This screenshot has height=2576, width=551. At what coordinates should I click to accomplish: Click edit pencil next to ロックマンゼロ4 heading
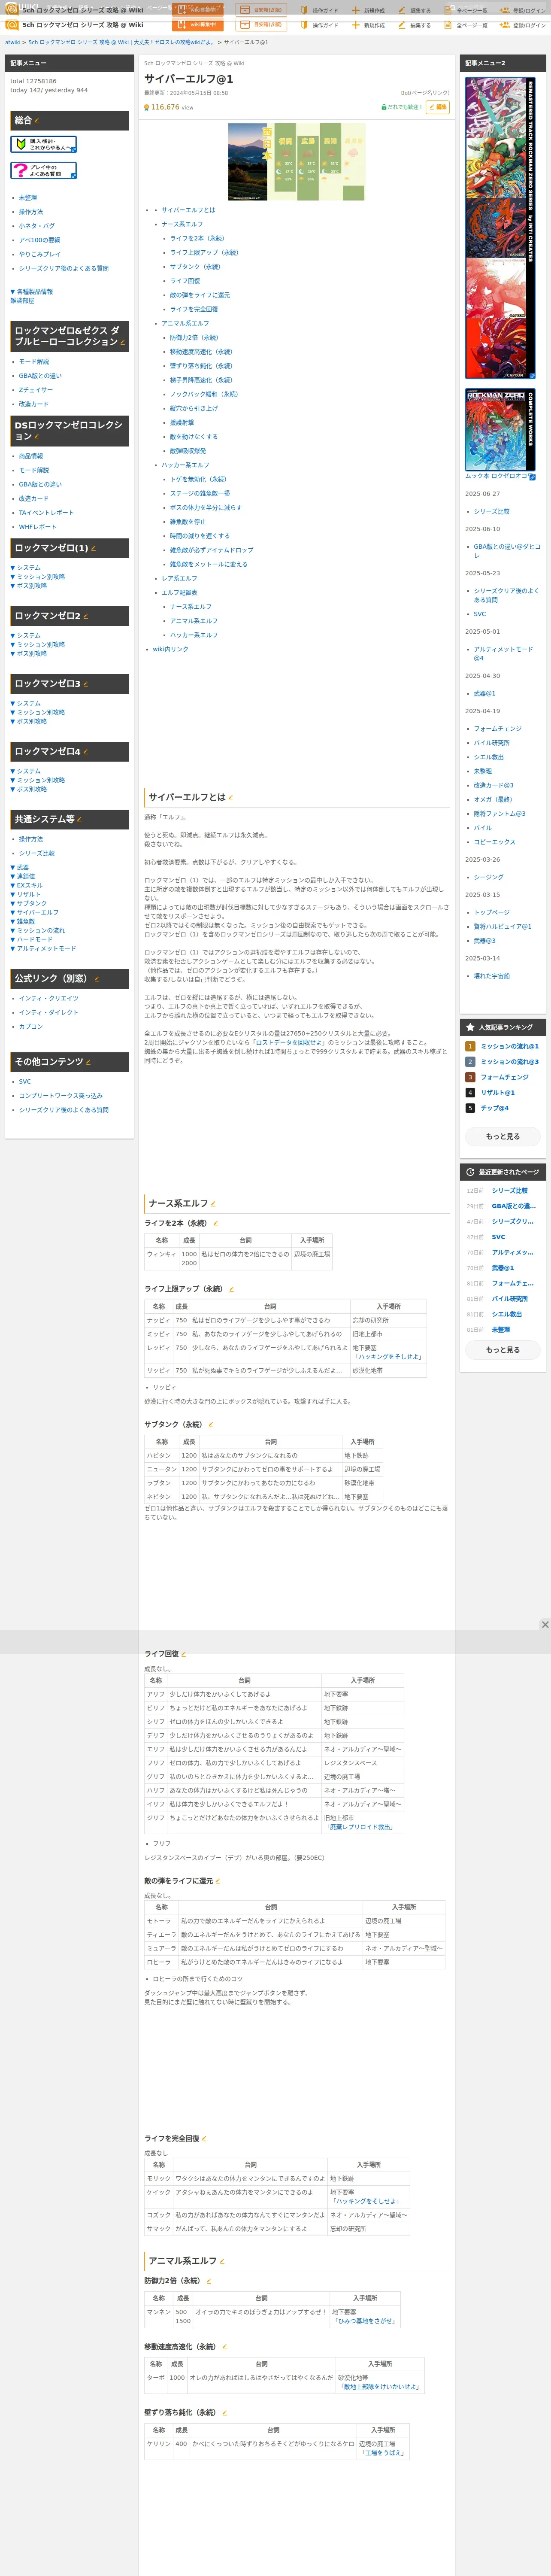[86, 752]
